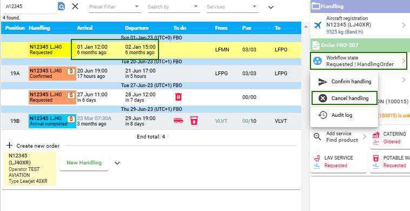This screenshot has height=211, width=410.
Task: Click the n12345 search input field
Action: [29, 6]
